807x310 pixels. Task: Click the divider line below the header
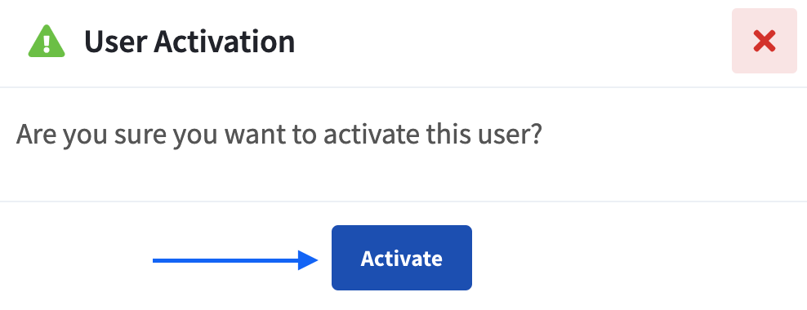(403, 87)
